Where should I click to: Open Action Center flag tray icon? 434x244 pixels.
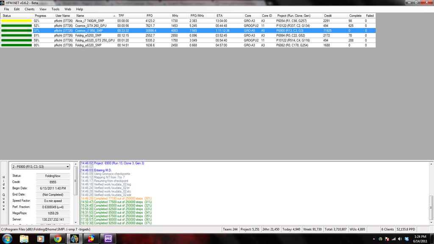[387, 239]
